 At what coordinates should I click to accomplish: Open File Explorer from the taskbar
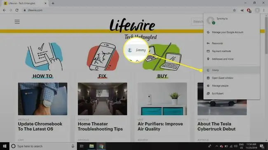[x=92, y=146]
